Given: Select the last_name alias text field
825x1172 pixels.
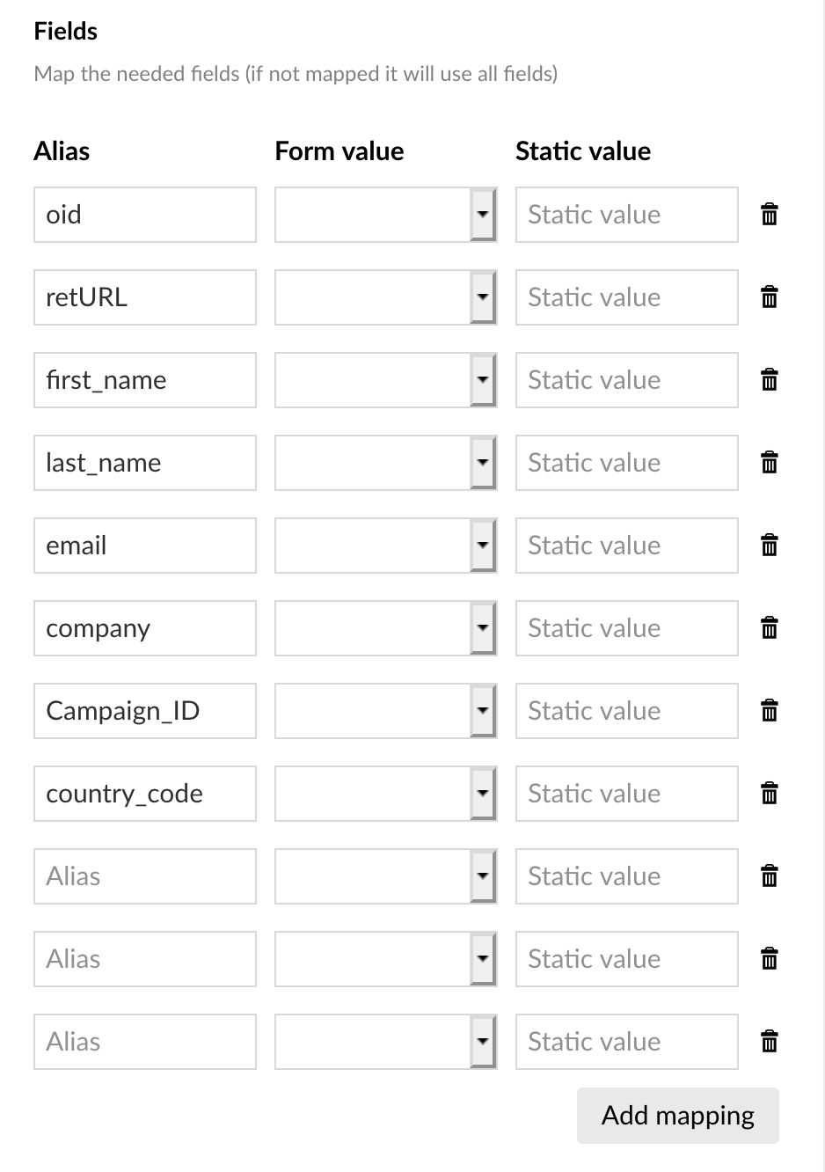Looking at the screenshot, I should 145,463.
